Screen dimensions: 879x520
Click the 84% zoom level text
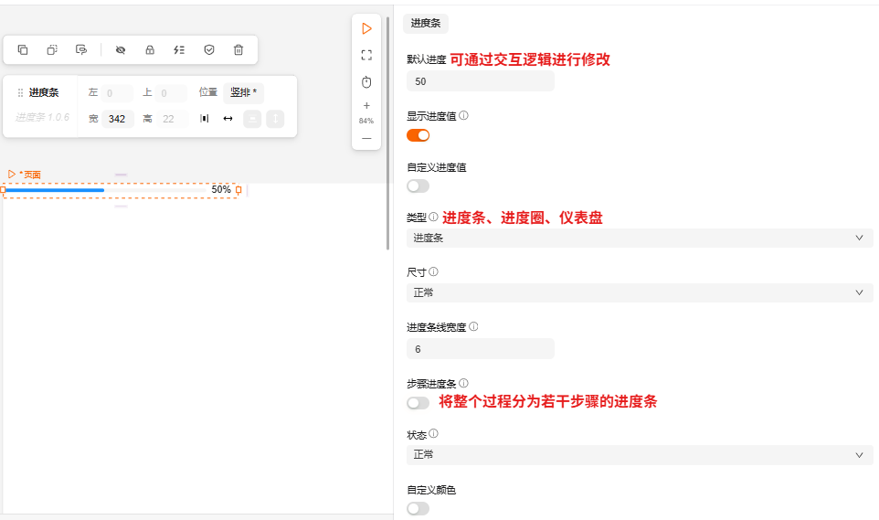366,121
